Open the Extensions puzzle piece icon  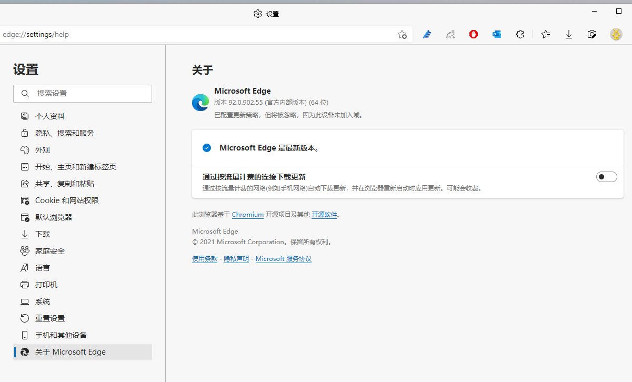click(x=520, y=35)
